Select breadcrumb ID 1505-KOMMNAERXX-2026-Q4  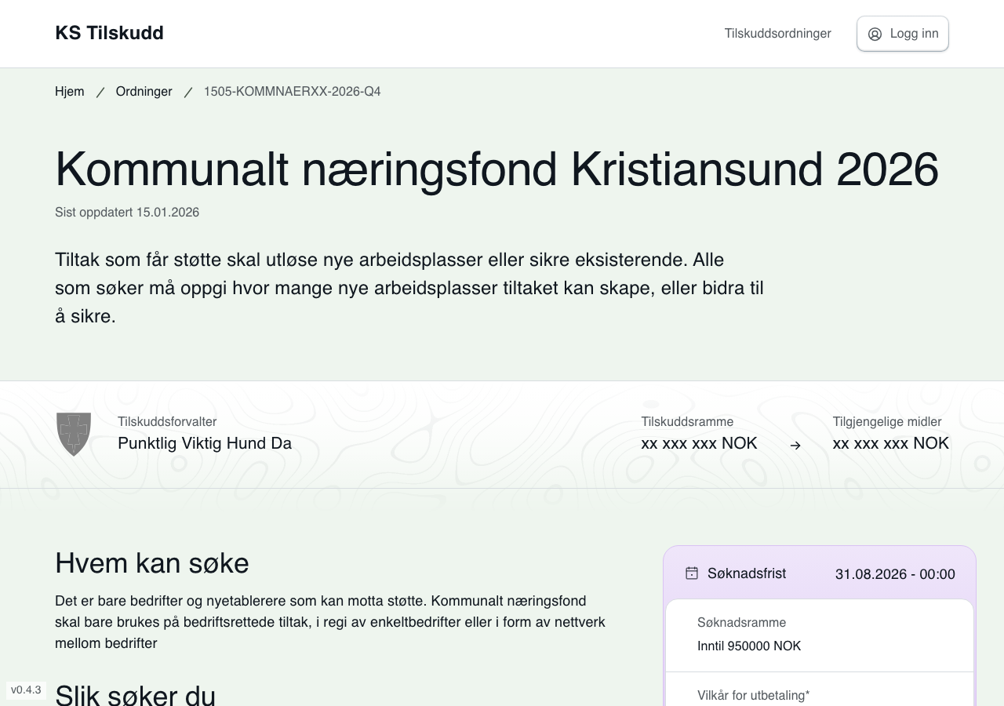[292, 92]
